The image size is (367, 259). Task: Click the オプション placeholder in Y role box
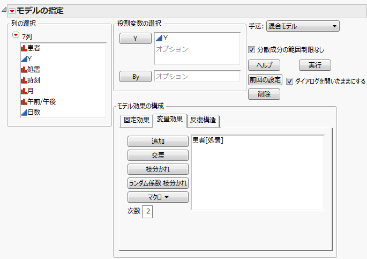[172, 49]
